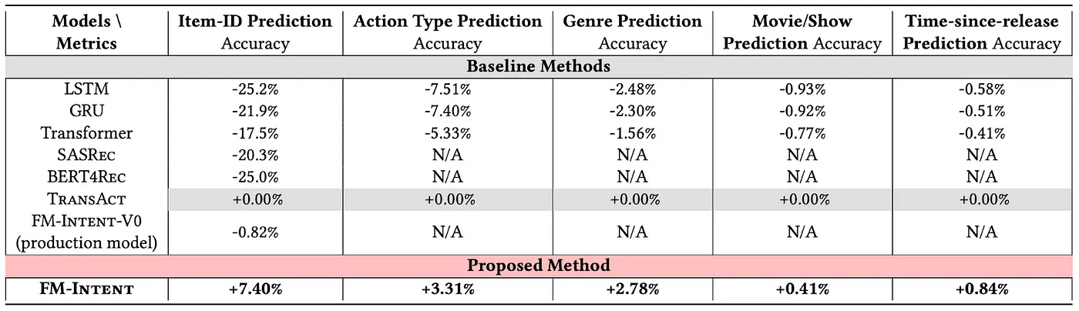This screenshot has height=311, width=1079.
Task: Click the Time-since-release Prediction header
Action: (981, 32)
